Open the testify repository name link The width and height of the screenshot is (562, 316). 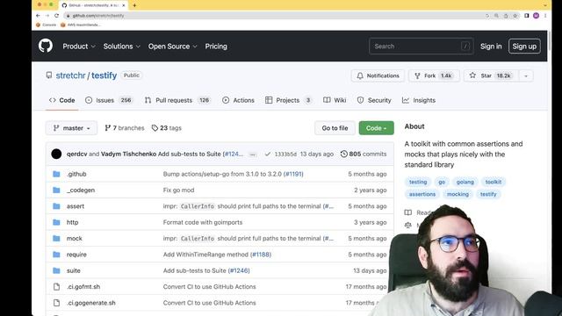104,75
